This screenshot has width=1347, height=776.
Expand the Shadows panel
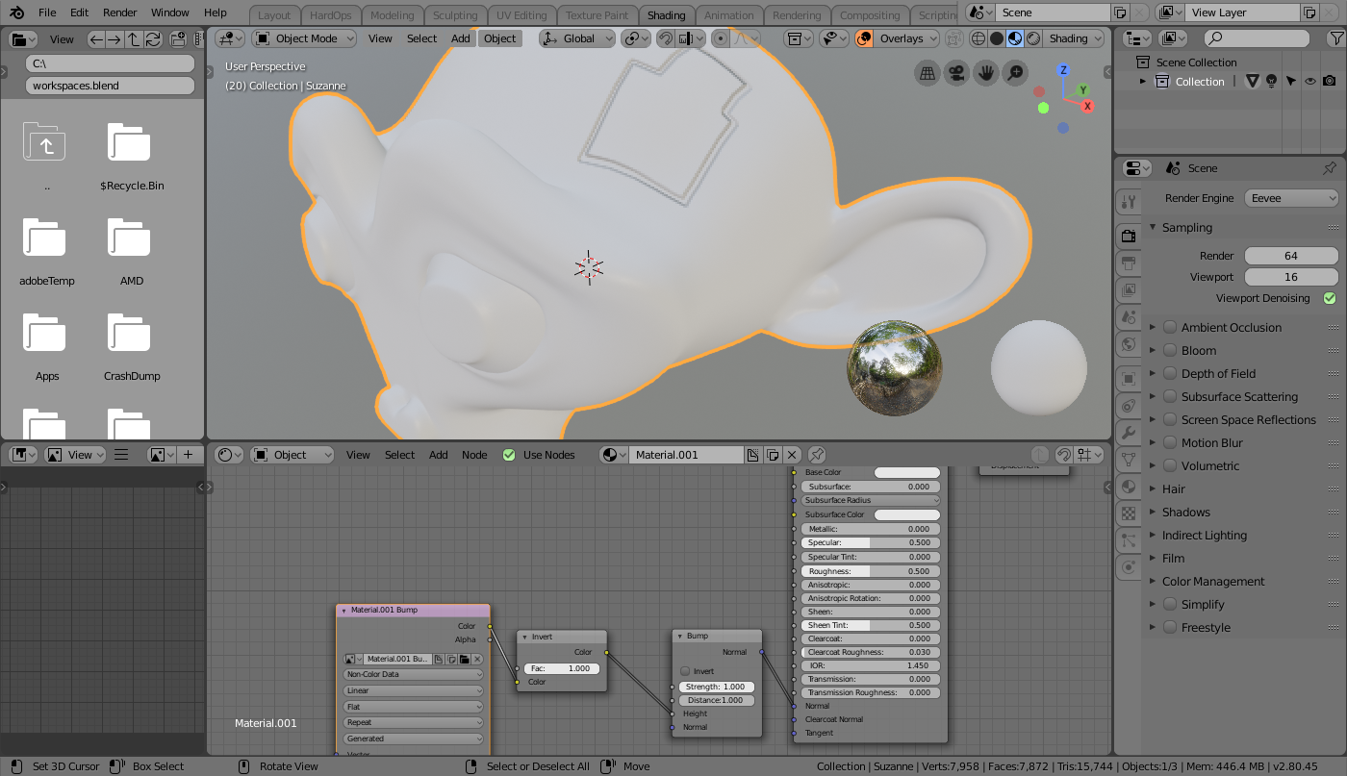(1153, 513)
